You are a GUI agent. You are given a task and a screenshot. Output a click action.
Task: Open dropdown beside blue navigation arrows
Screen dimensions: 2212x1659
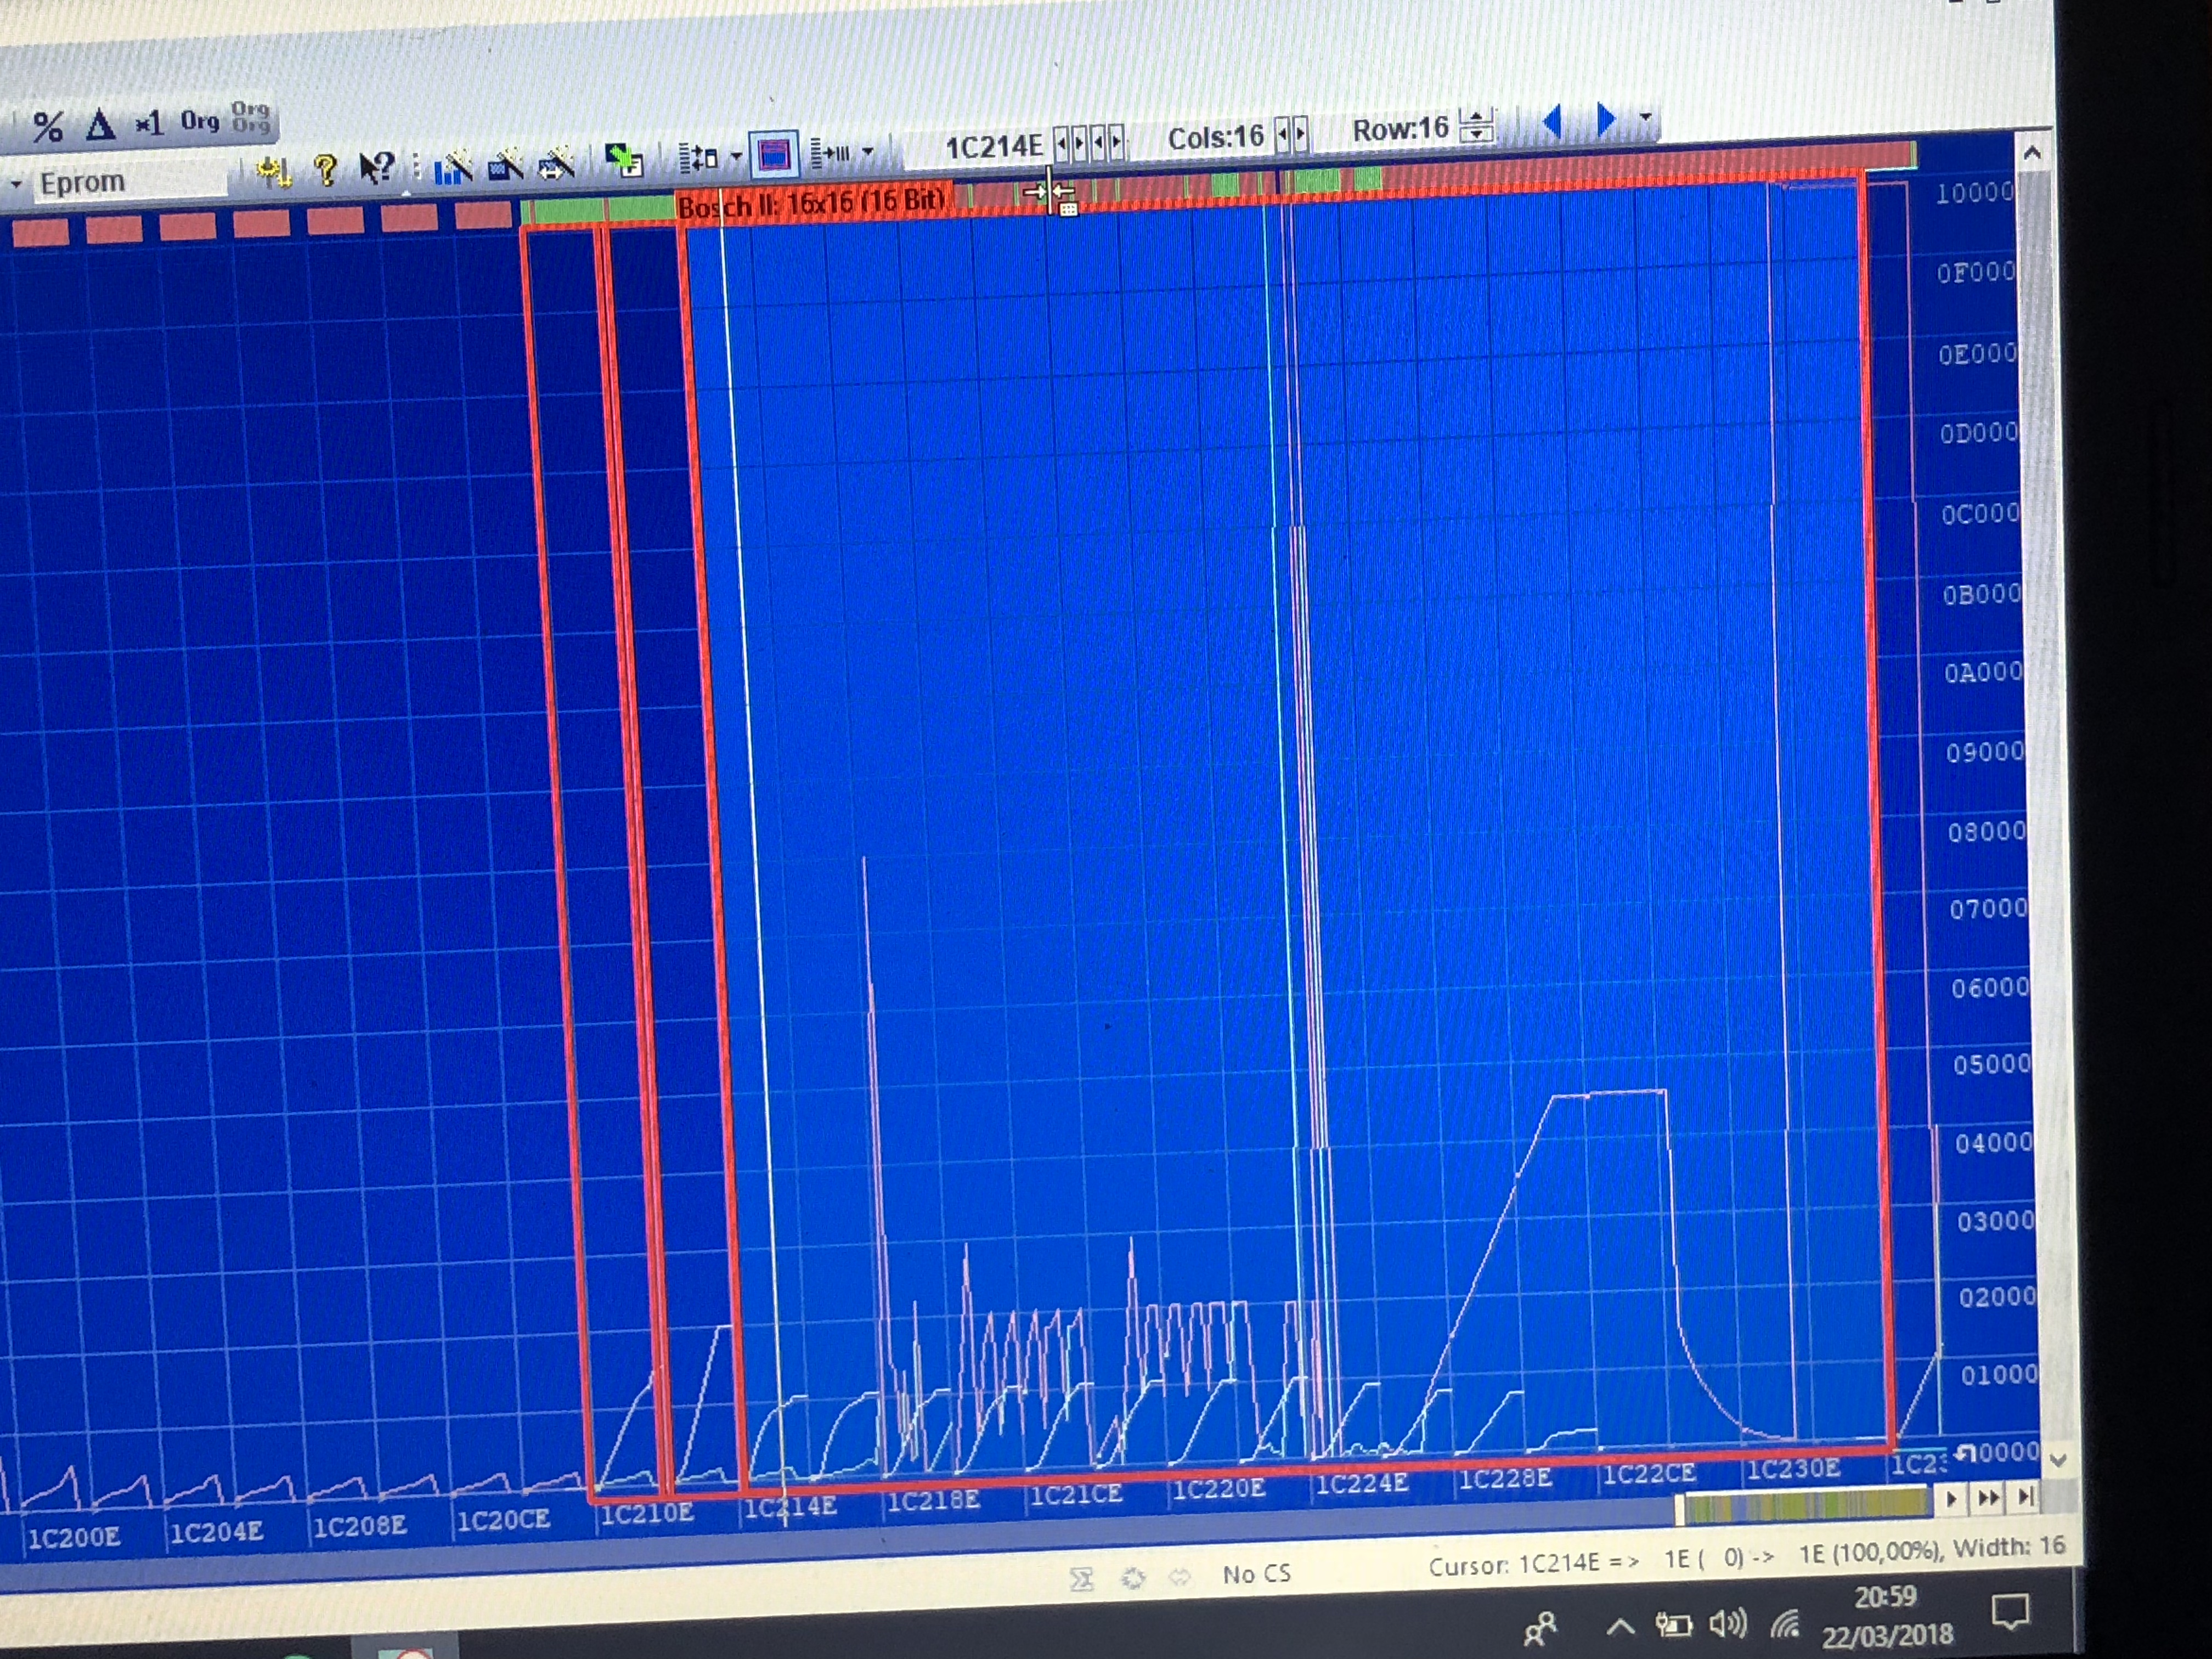(1645, 117)
